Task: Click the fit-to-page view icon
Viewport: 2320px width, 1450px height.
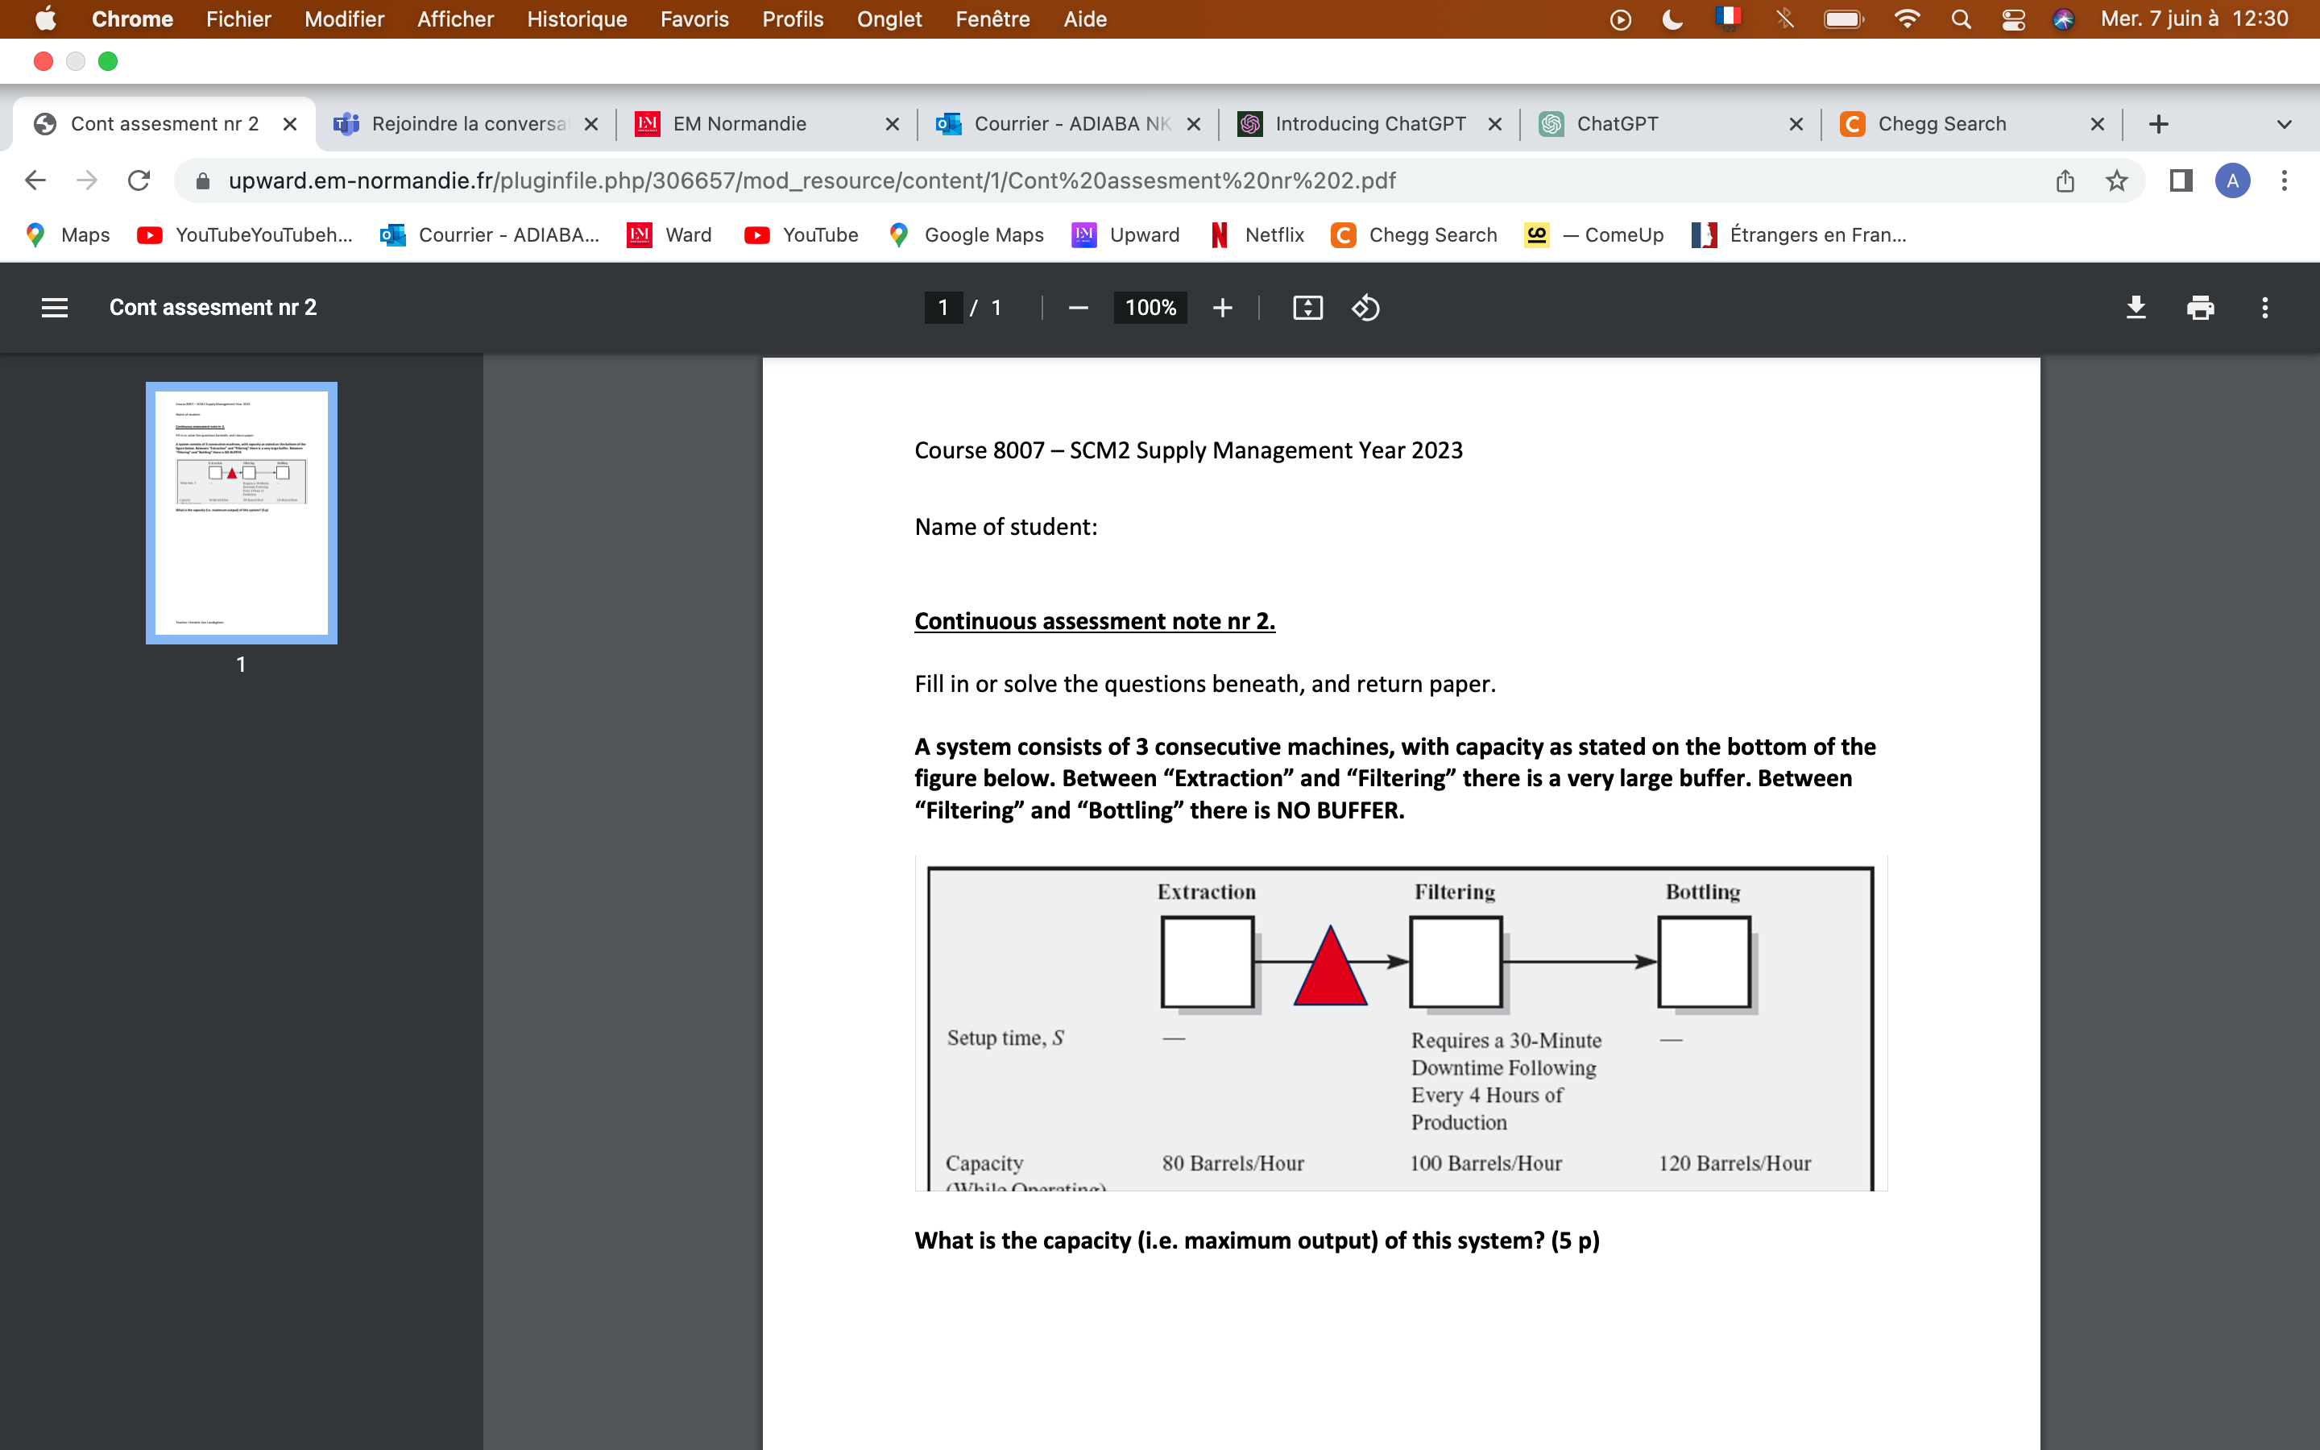Action: click(x=1306, y=308)
